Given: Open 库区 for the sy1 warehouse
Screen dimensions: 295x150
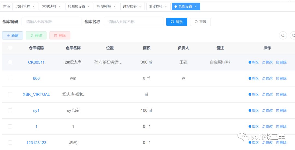Looking at the screenshot, I should [253, 110].
